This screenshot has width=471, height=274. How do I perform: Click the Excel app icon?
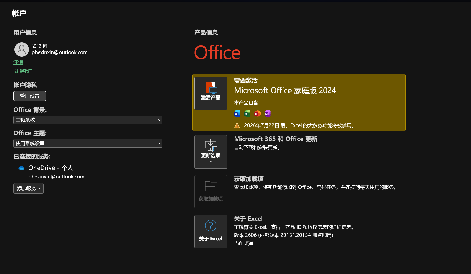coord(247,113)
